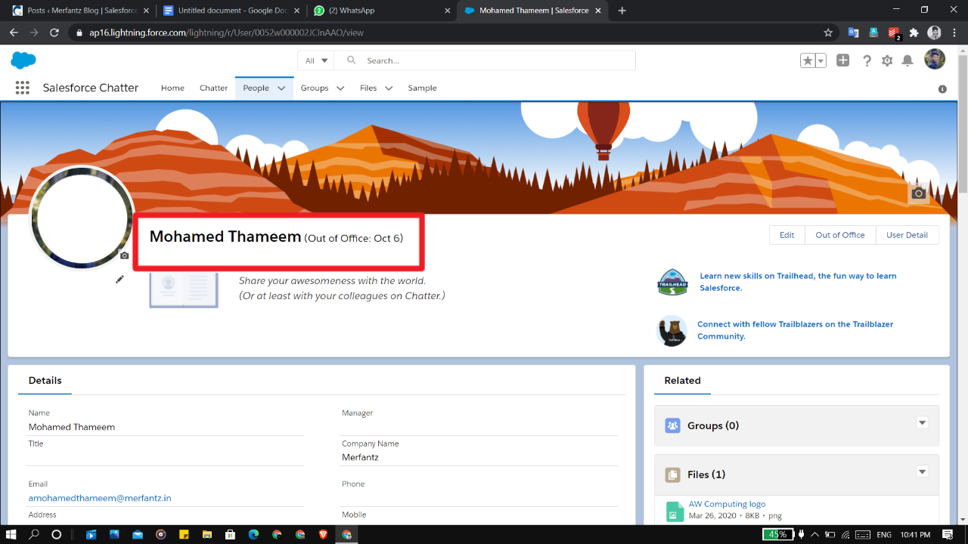Open Notifications bell icon

tap(907, 60)
